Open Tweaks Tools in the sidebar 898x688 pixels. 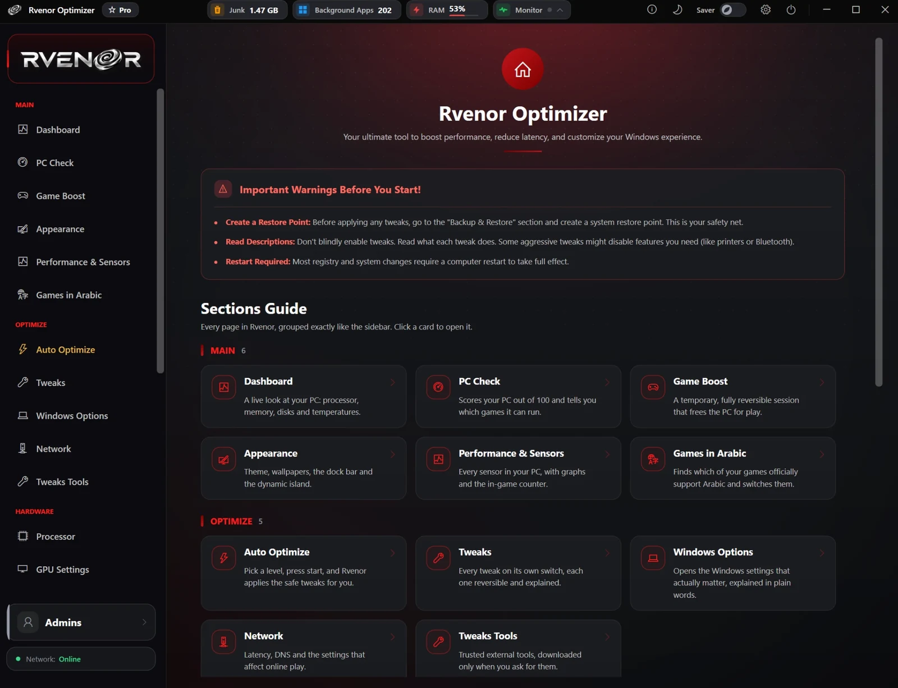click(x=81, y=482)
